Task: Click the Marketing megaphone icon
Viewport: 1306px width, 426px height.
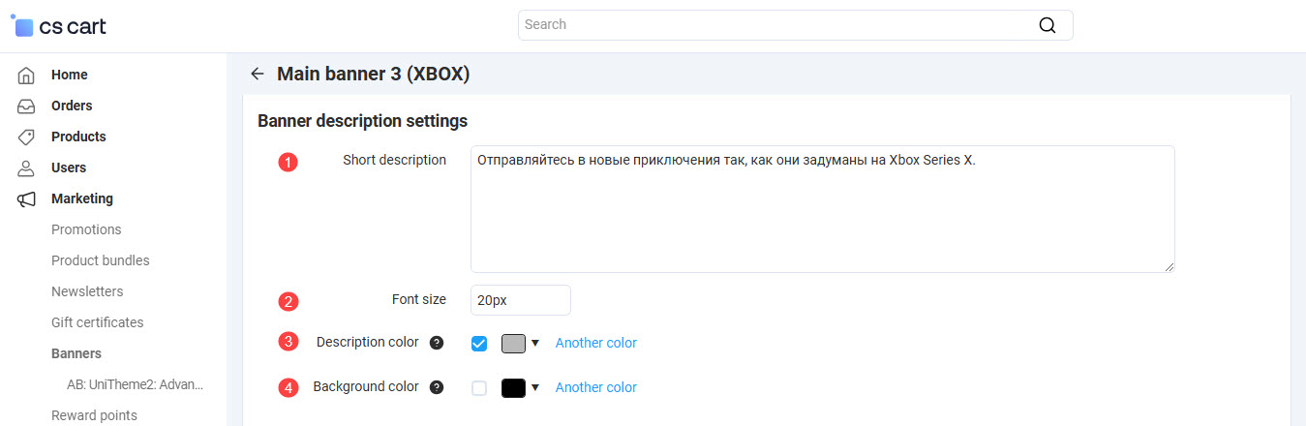Action: pyautogui.click(x=27, y=198)
